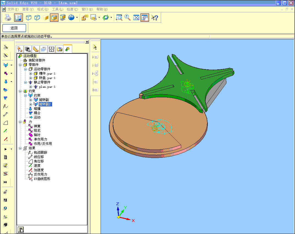Select 轨迹跟踪 in results
The image size is (295, 234).
[40, 152]
